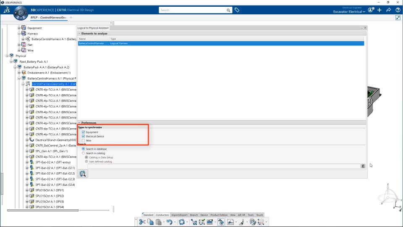Click the highlighted Logical to Physical Assistant icon

point(221,222)
